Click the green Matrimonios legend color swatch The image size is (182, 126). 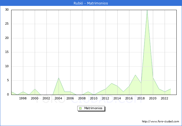coord(80,108)
